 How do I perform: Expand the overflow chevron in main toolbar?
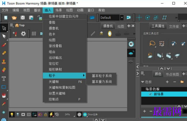coord(176,18)
